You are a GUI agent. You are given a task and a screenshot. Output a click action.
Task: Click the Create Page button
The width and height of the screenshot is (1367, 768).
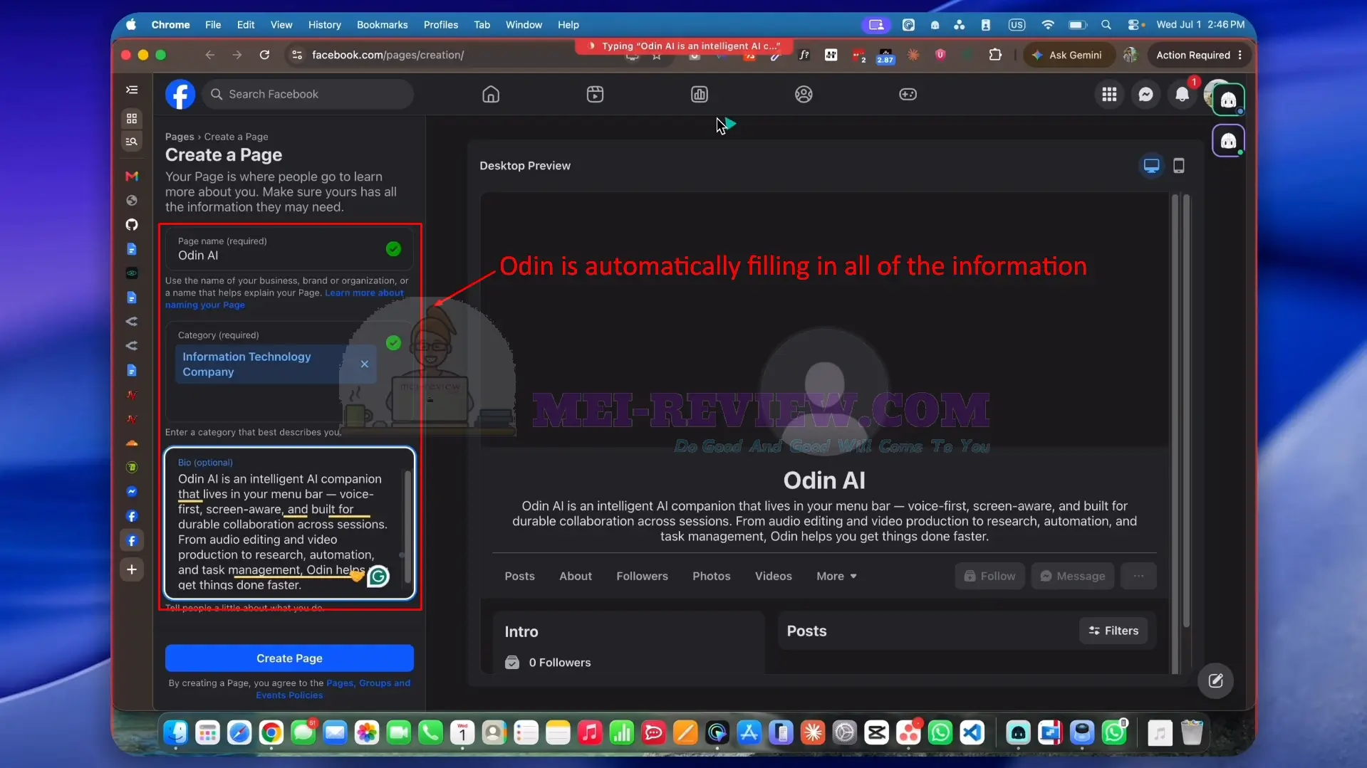pos(289,658)
